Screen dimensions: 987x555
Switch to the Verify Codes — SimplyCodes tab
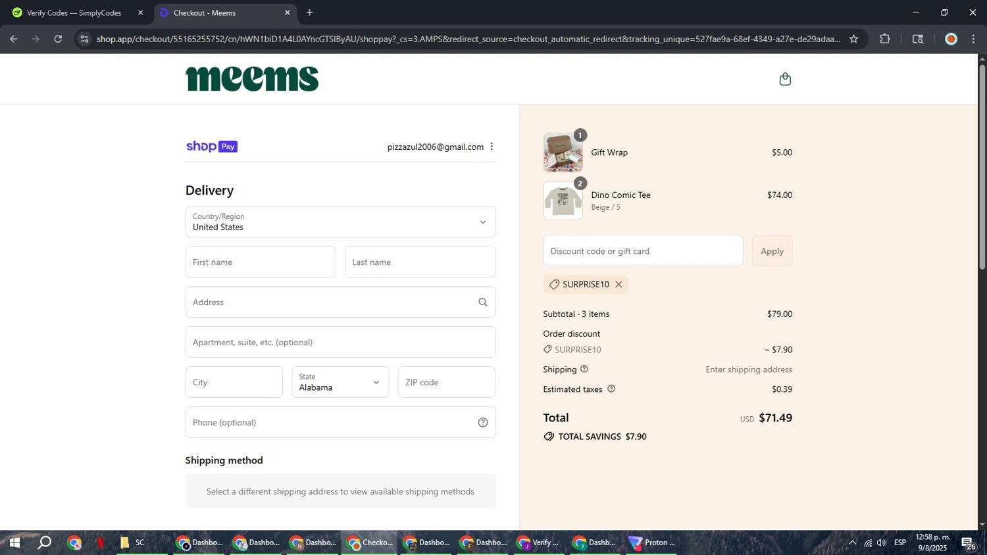(x=77, y=12)
